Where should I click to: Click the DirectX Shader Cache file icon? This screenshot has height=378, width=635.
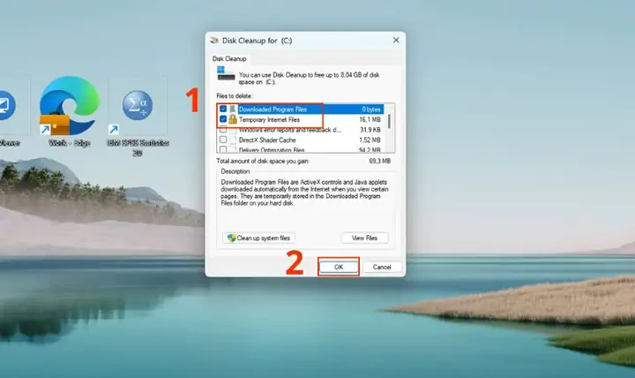coord(233,140)
